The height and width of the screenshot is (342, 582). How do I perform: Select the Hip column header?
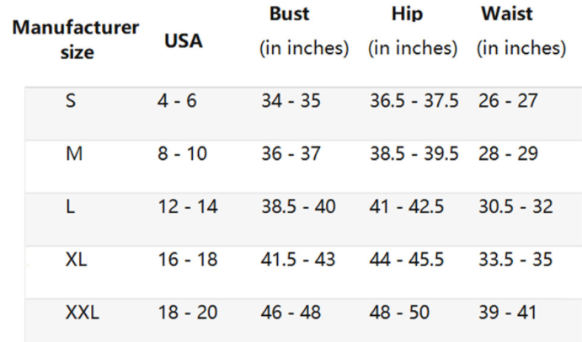(x=407, y=15)
